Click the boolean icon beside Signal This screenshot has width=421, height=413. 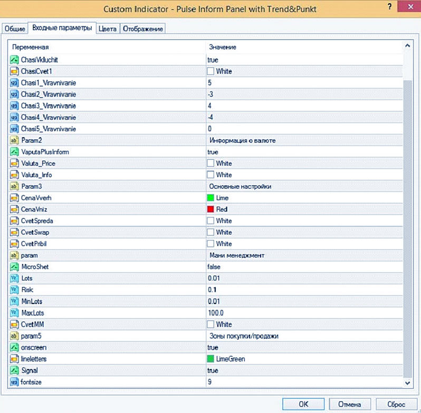[15, 370]
